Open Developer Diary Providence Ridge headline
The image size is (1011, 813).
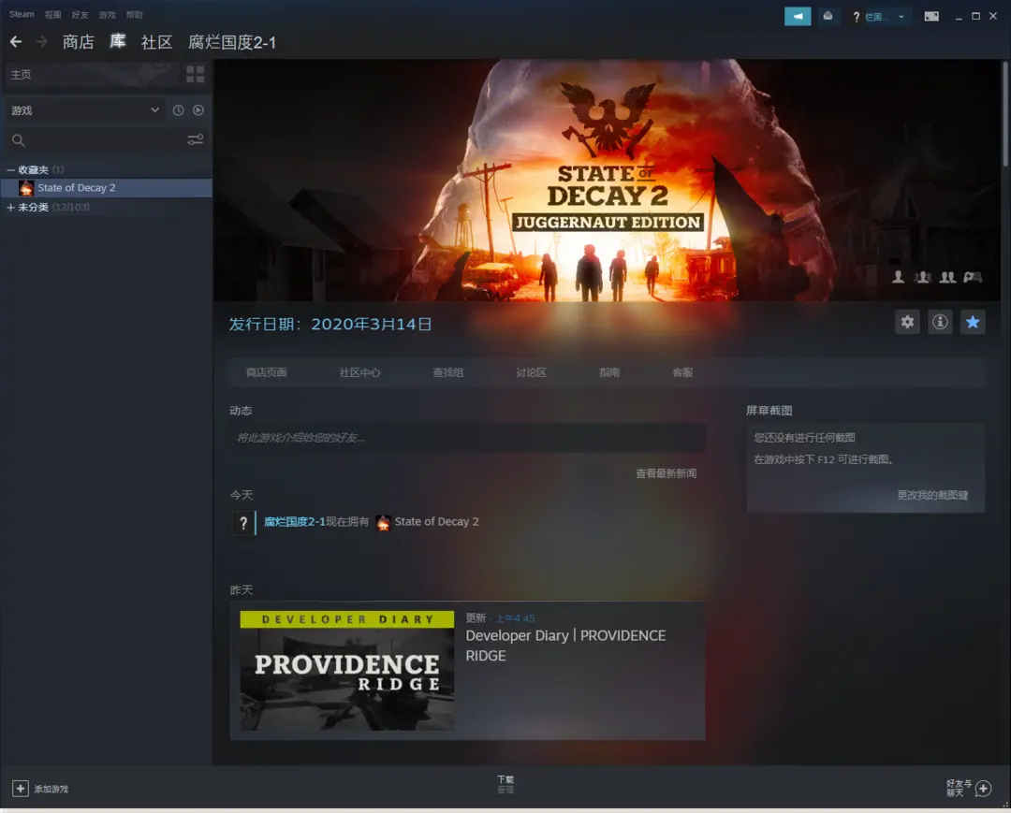pos(565,646)
